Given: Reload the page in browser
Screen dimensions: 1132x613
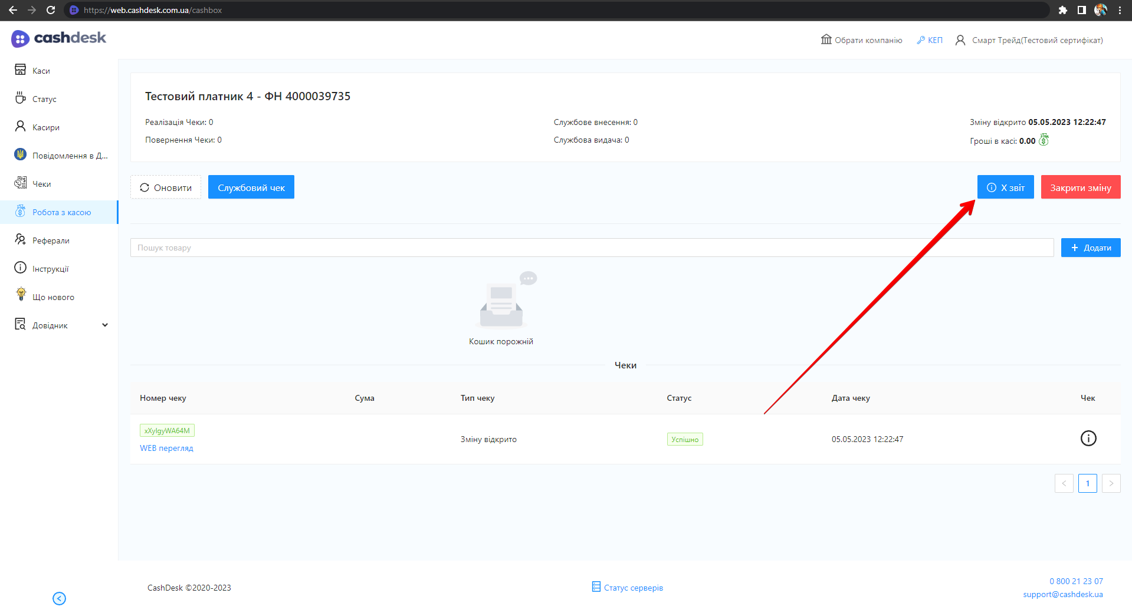Looking at the screenshot, I should pos(51,10).
